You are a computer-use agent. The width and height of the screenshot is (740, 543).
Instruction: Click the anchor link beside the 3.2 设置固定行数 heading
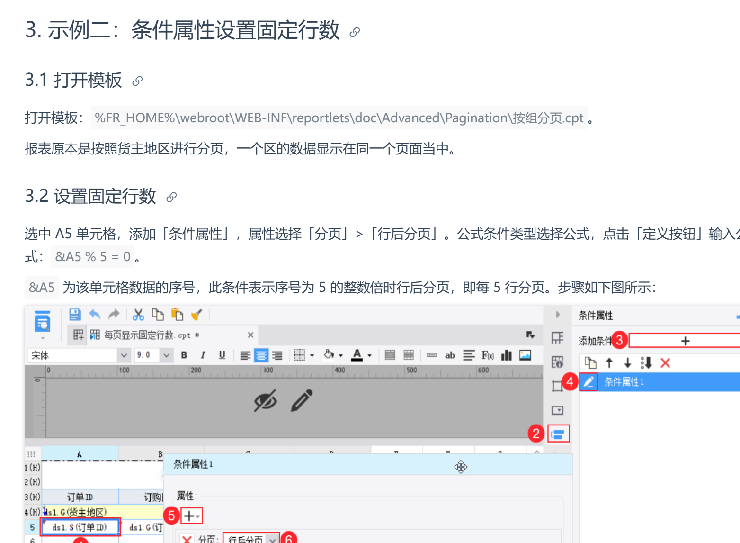tap(171, 197)
